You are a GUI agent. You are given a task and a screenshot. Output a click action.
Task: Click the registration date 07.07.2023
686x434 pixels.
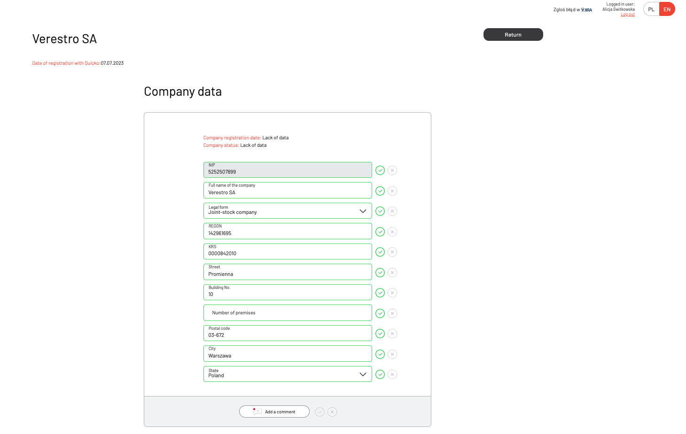pos(112,63)
